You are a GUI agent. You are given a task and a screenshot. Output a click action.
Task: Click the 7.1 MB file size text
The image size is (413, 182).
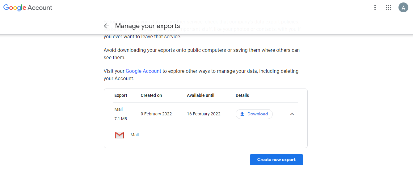[121, 119]
